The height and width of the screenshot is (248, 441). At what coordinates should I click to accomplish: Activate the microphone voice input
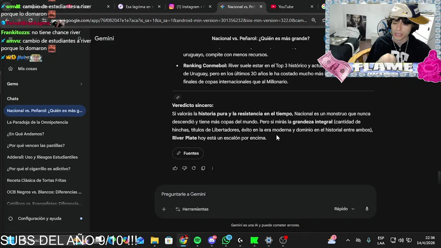(x=367, y=209)
